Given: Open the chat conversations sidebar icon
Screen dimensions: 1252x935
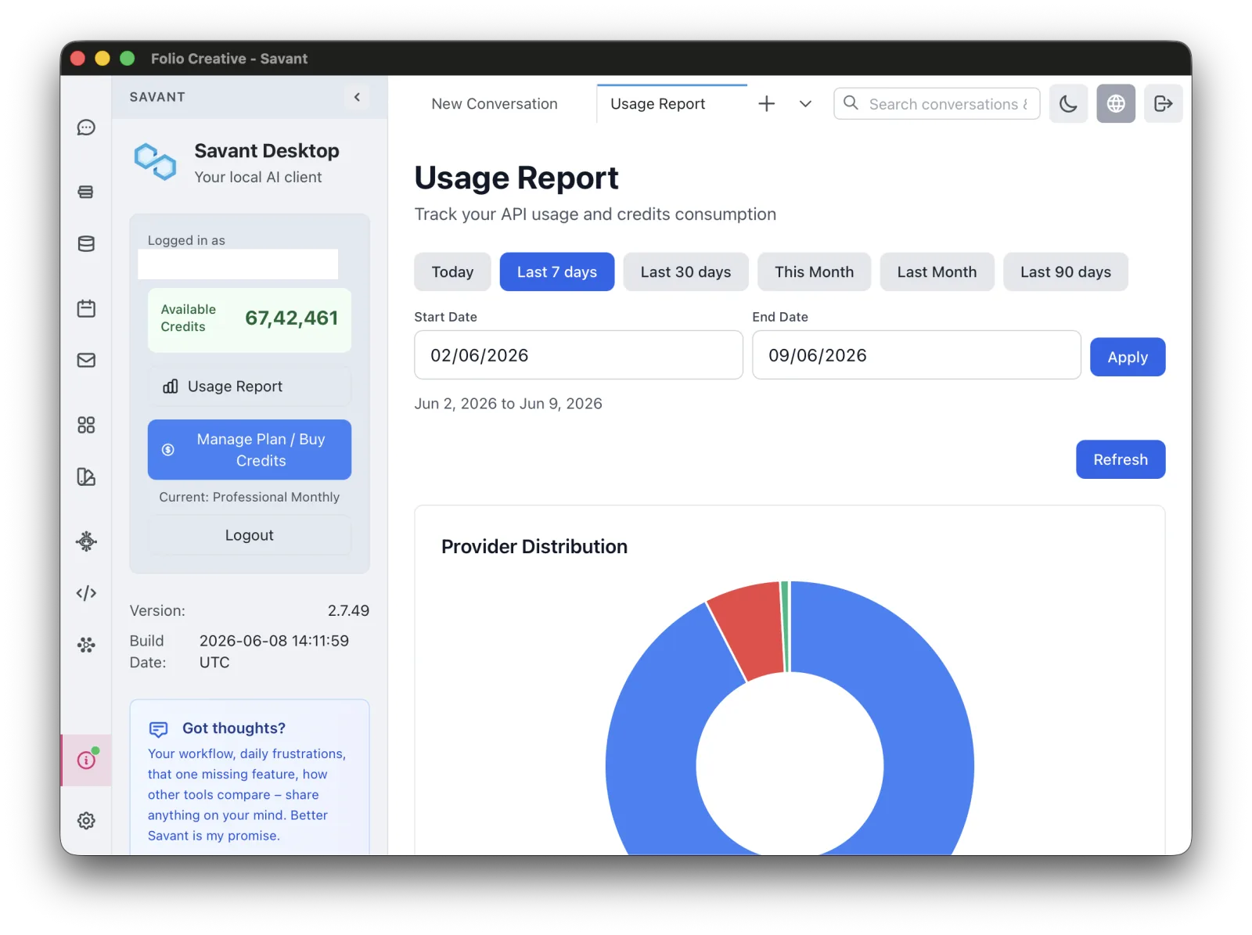Looking at the screenshot, I should click(86, 128).
